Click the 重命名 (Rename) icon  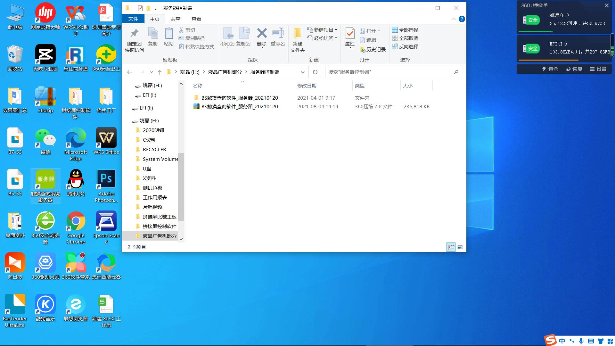pos(277,37)
